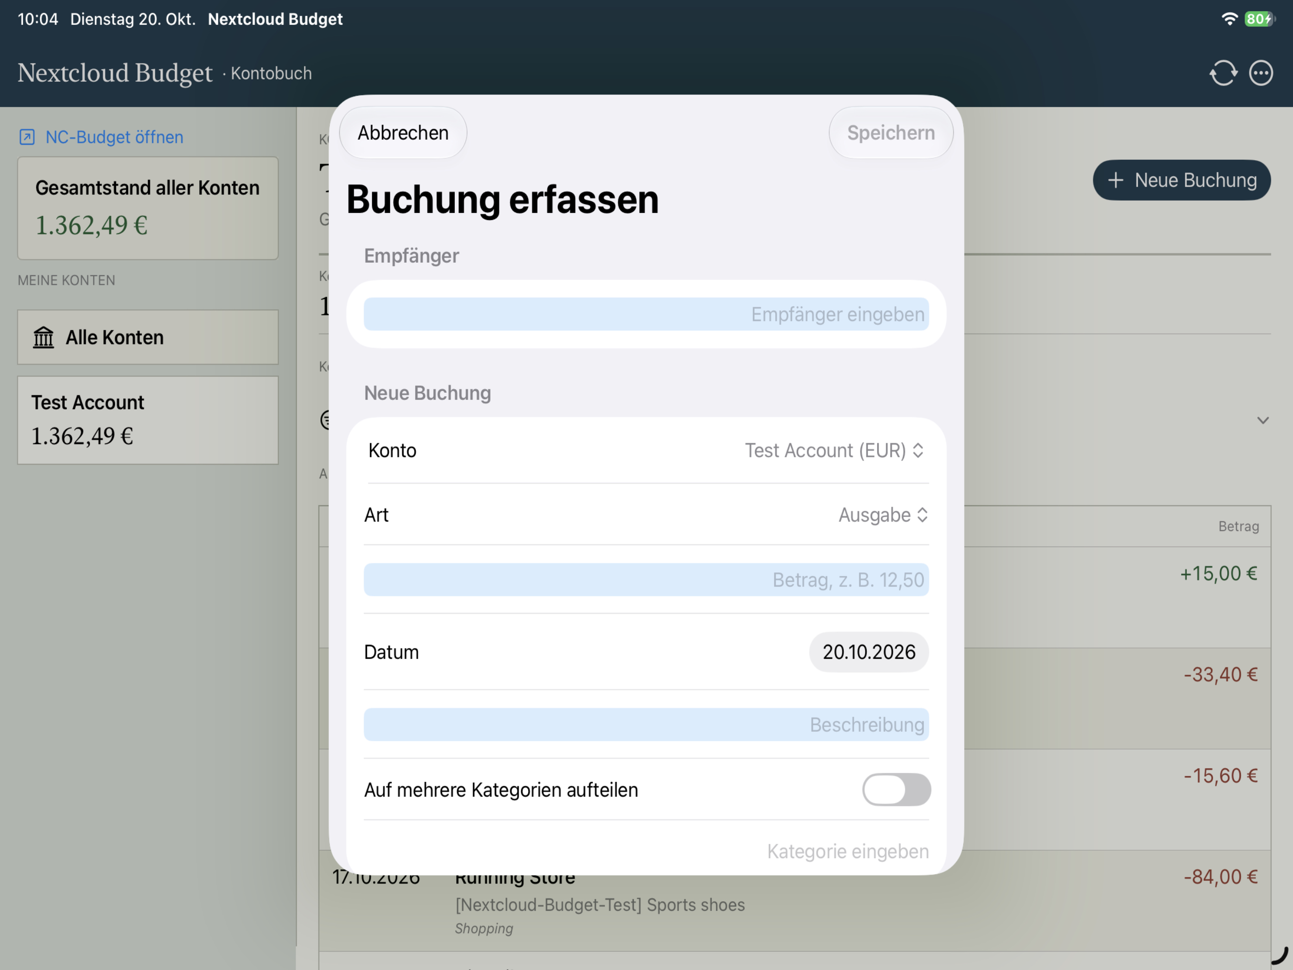Click Speichern to save booking

(891, 133)
